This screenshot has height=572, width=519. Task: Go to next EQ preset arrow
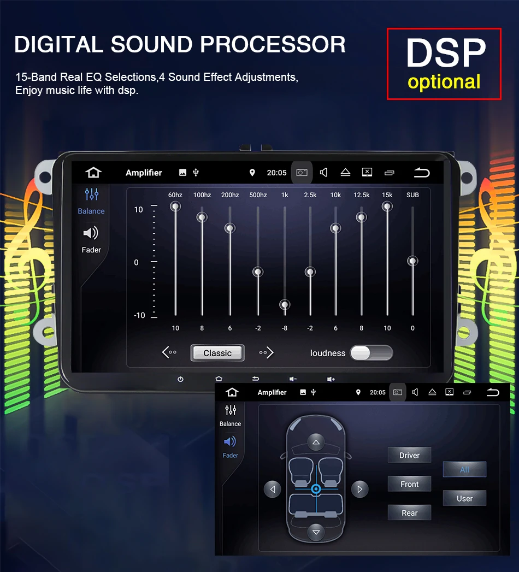tap(266, 352)
